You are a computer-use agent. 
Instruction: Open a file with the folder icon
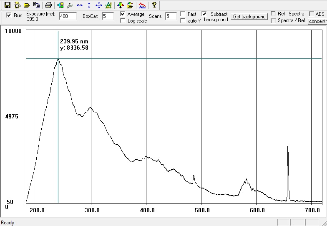pos(27,5)
